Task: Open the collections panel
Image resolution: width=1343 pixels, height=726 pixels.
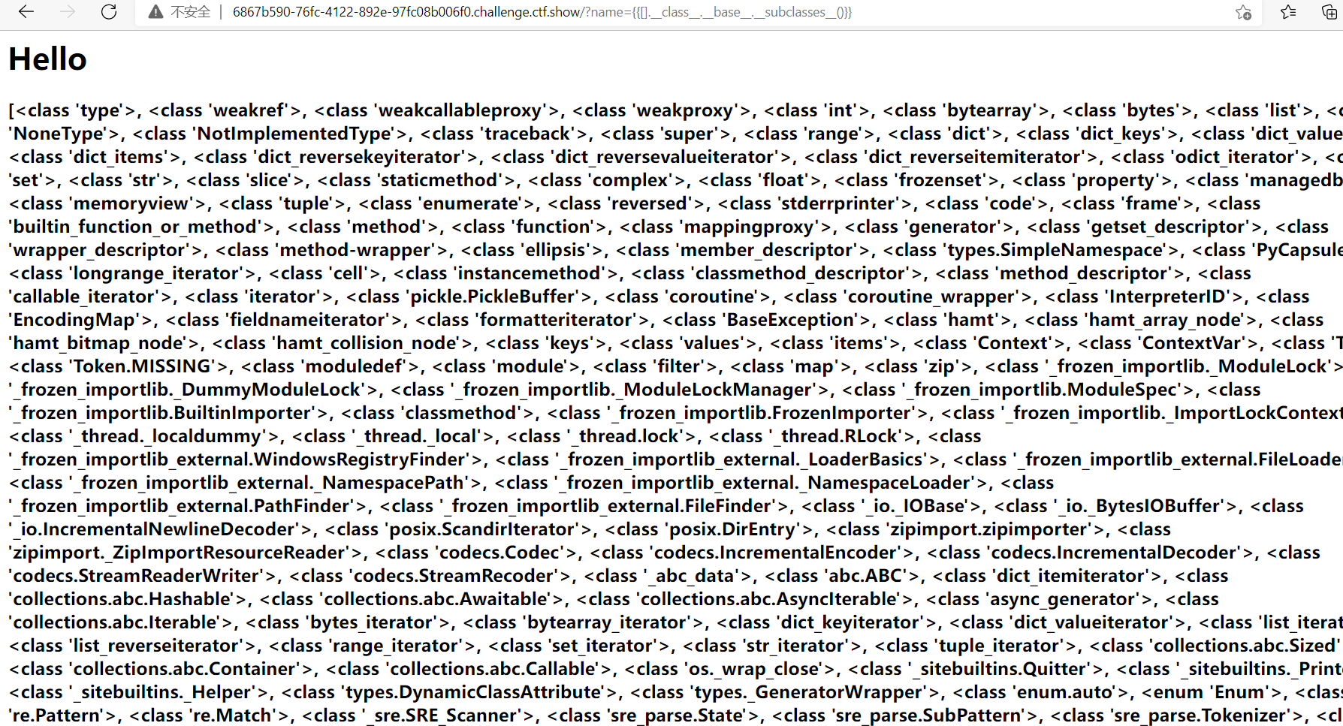Action: pyautogui.click(x=1329, y=12)
